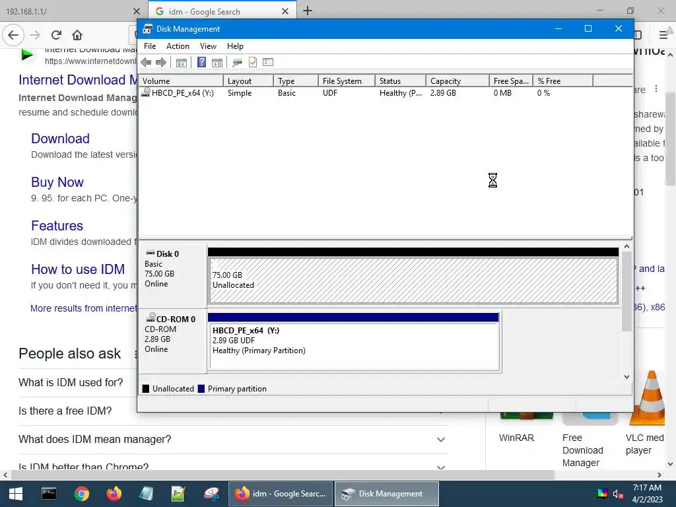Click the Settings checklist toolbar icon
676x507 pixels.
pos(268,63)
